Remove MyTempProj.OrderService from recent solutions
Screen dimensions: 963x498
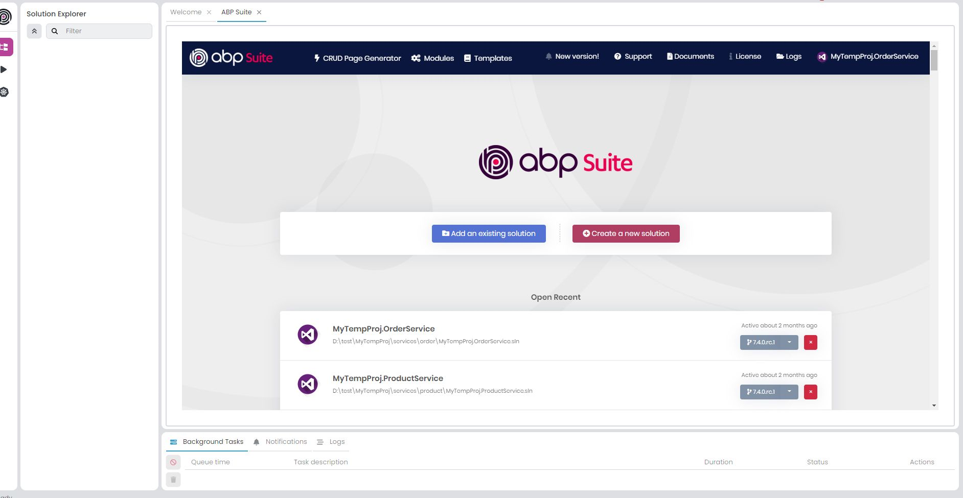(811, 342)
